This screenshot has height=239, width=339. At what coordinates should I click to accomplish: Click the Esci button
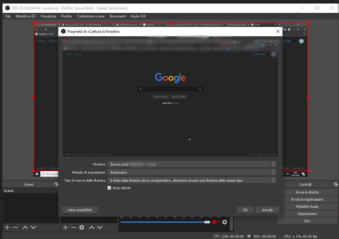tap(307, 221)
